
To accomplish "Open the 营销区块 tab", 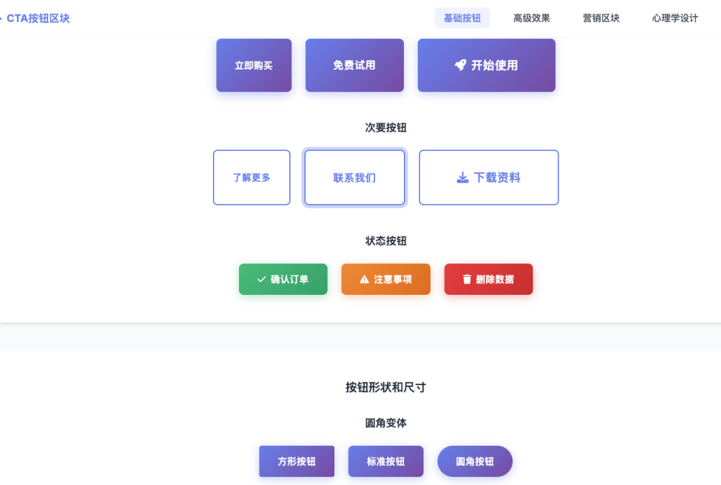I will pos(600,17).
